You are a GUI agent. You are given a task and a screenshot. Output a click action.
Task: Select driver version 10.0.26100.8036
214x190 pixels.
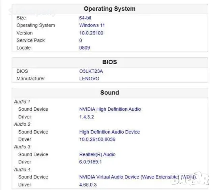pyautogui.click(x=97, y=139)
